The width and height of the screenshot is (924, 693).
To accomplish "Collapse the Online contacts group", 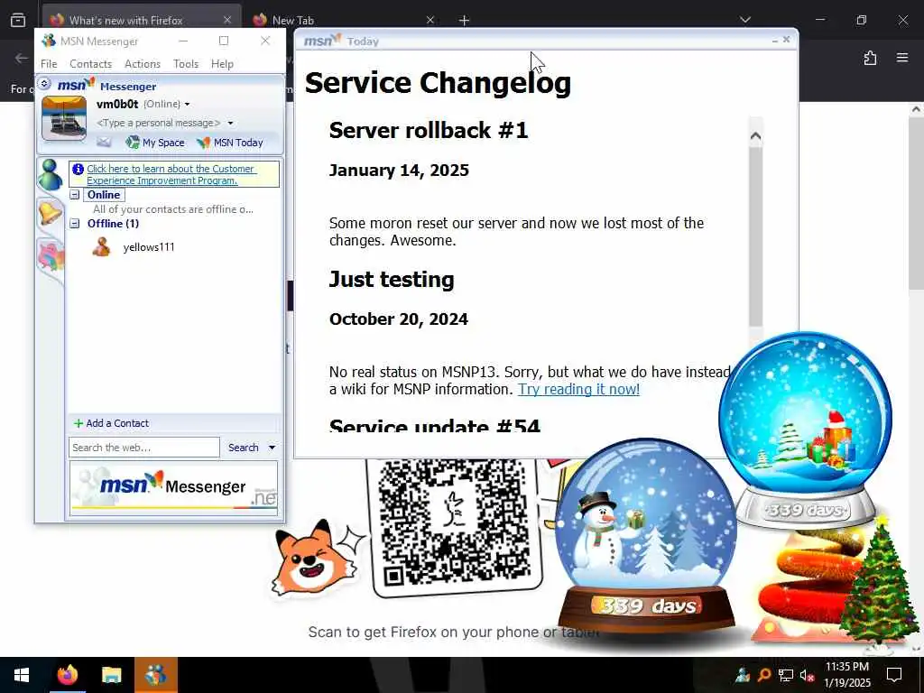I will pyautogui.click(x=74, y=195).
